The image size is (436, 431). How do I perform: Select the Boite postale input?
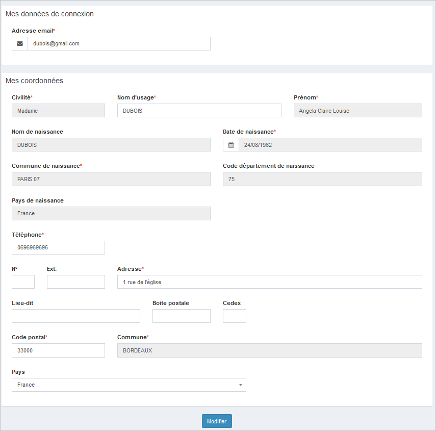click(x=181, y=316)
